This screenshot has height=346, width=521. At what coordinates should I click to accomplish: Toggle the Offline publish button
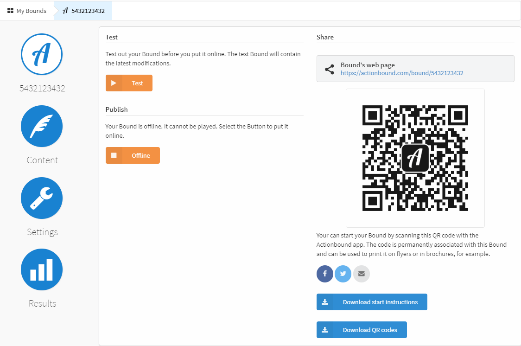133,155
